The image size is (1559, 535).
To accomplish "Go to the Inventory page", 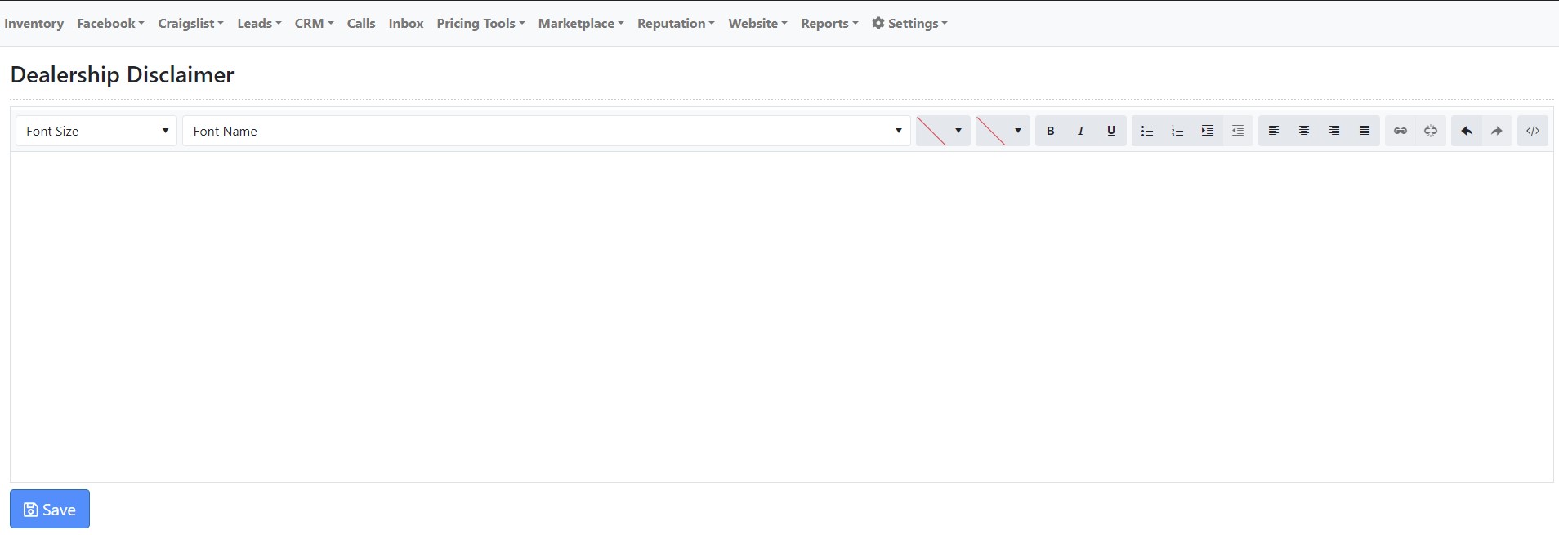I will coord(34,24).
